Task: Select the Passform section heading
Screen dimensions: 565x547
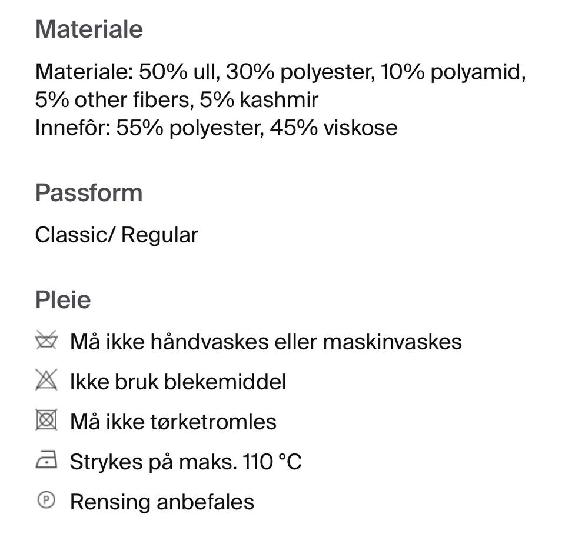Action: point(89,193)
